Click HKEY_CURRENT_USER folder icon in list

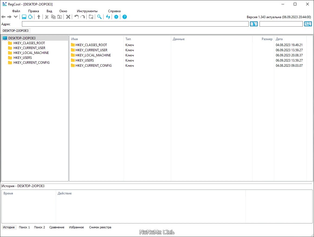pyautogui.click(x=73, y=50)
